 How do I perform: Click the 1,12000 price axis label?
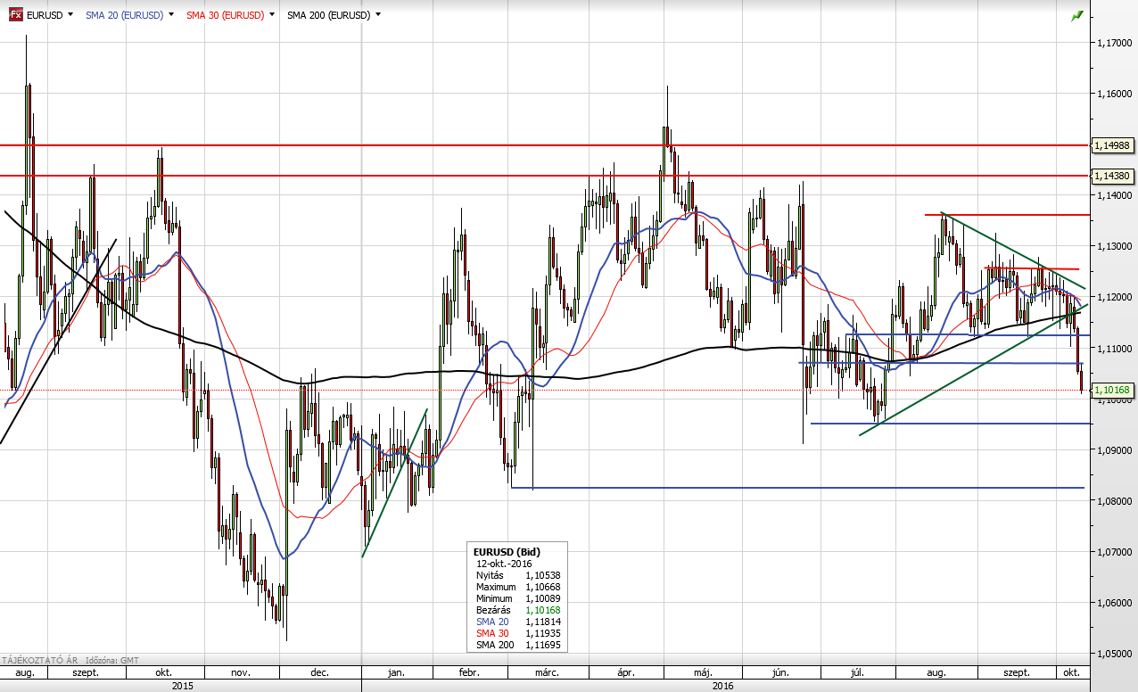click(1114, 296)
